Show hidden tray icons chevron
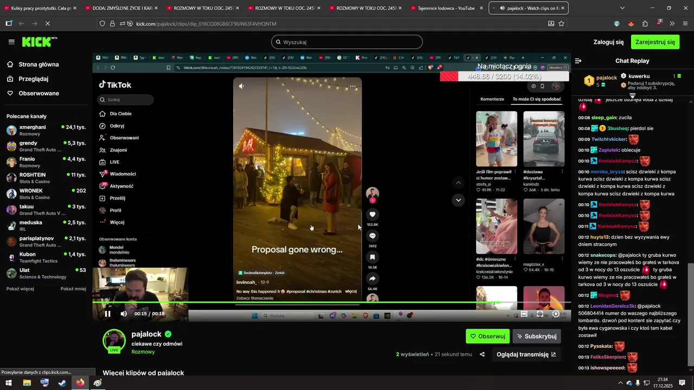694x390 pixels. 620,383
